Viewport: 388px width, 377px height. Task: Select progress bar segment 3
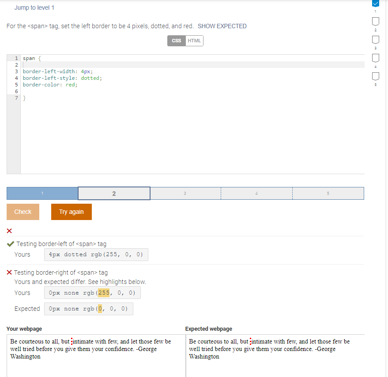pyautogui.click(x=185, y=193)
